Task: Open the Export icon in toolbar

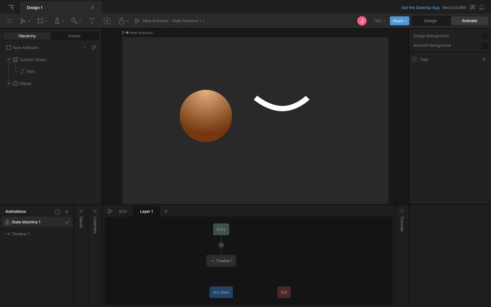Action: coord(121,21)
